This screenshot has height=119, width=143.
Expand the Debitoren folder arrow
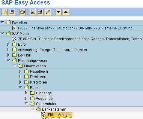click(20, 77)
